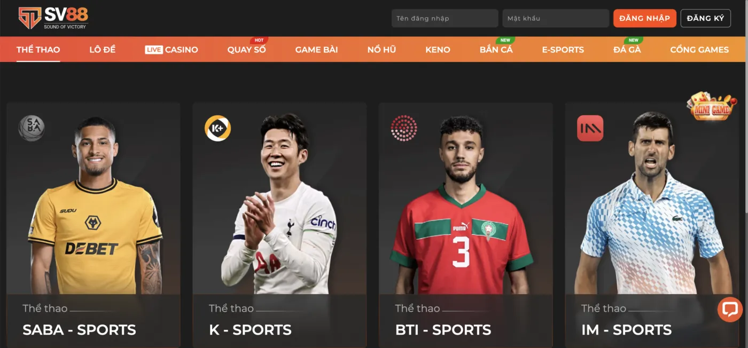Click the K+ provider logo icon

pos(217,128)
